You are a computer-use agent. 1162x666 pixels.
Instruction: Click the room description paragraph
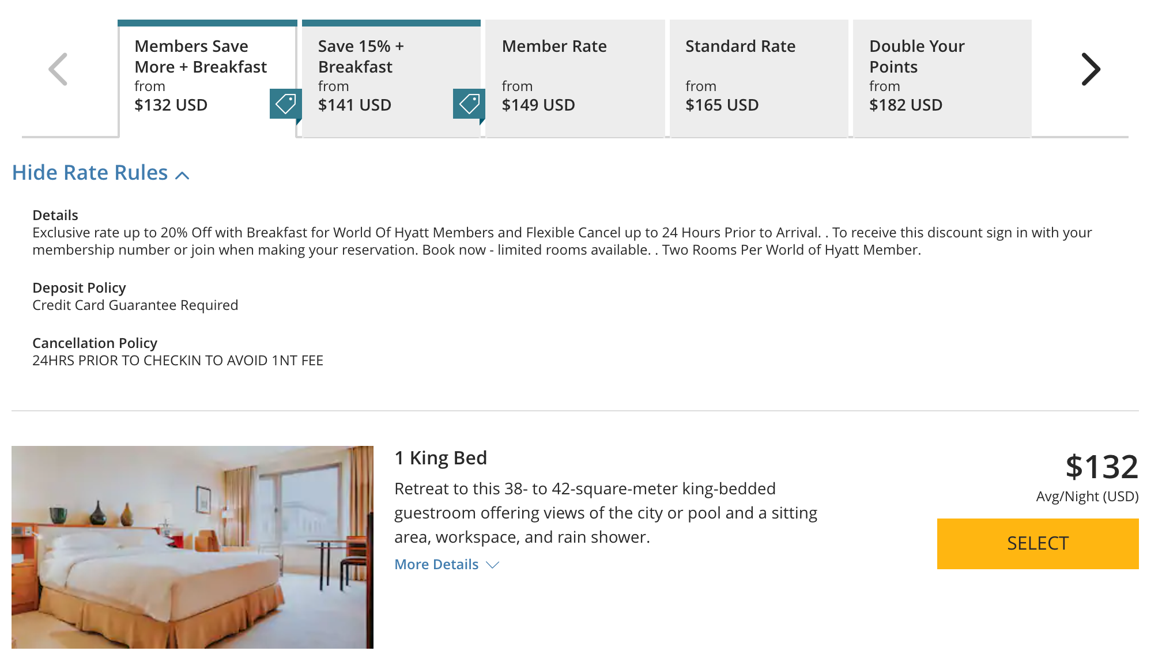click(605, 513)
